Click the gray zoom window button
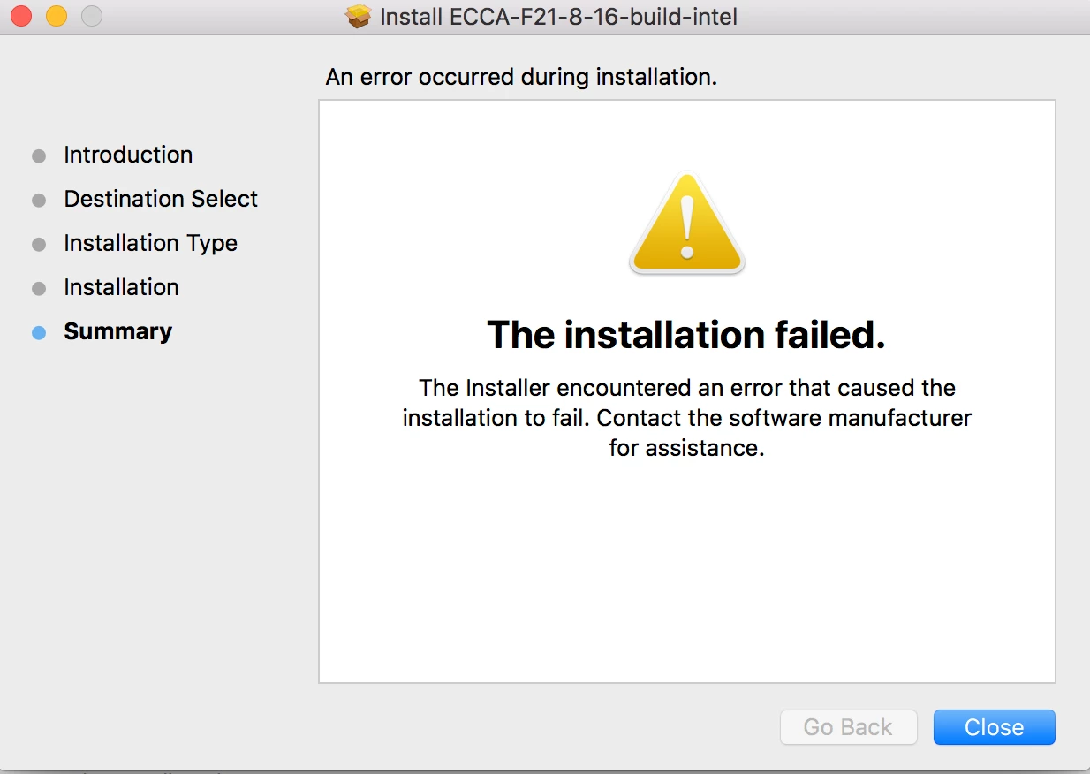Image resolution: width=1090 pixels, height=774 pixels. pyautogui.click(x=92, y=16)
